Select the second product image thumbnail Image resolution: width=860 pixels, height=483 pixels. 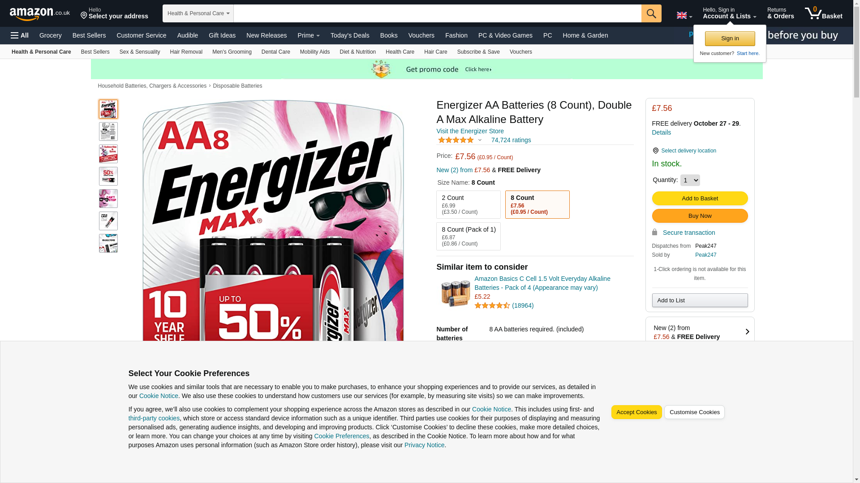(x=108, y=131)
